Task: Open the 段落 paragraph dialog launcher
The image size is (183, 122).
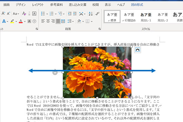Action: tap(100, 29)
